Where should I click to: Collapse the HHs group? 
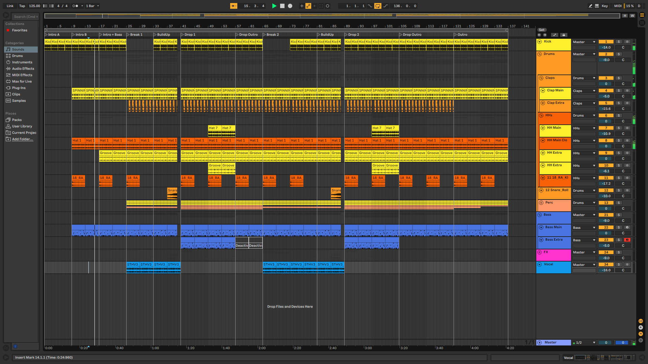(x=541, y=115)
